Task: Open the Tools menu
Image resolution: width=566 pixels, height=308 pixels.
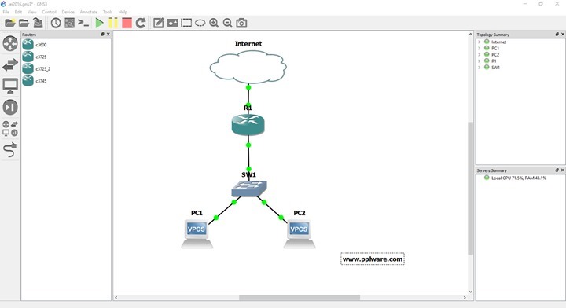Action: (108, 12)
